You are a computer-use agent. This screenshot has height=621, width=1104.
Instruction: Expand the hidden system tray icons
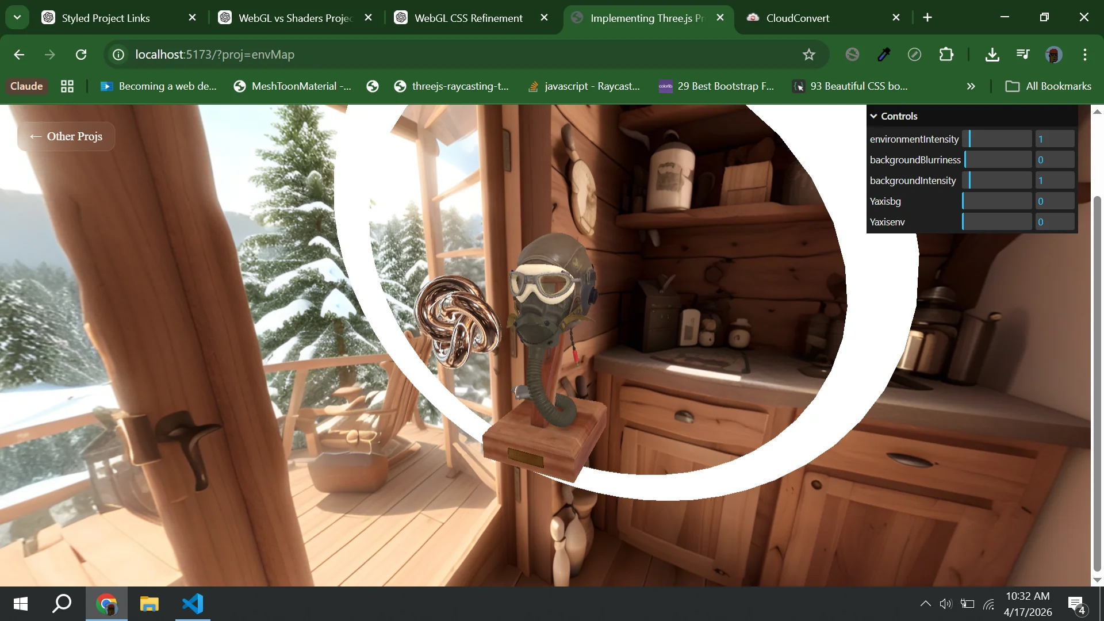[925, 604]
